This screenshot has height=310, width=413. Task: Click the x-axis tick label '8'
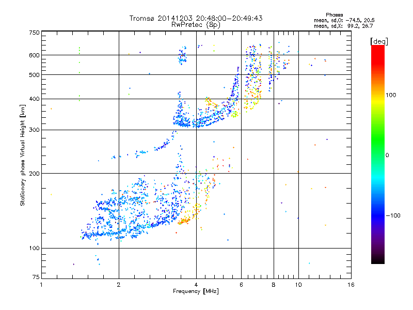[274, 285]
